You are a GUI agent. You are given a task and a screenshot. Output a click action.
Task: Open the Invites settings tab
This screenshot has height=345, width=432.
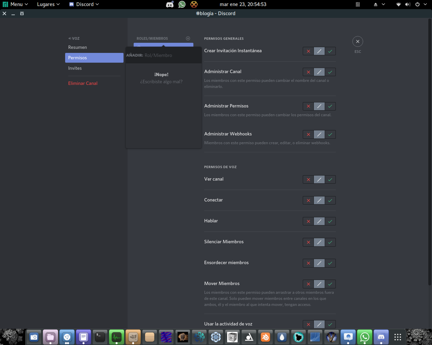[x=94, y=68]
